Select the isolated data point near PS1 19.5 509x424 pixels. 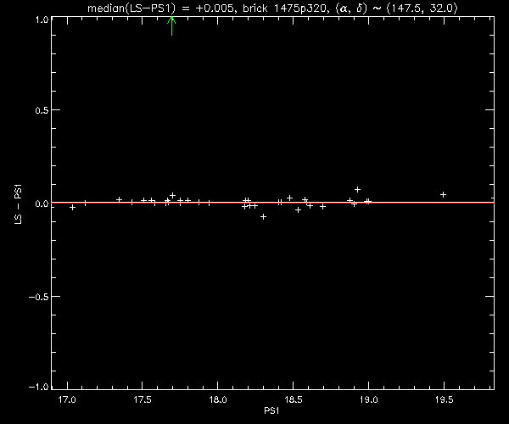tap(443, 195)
